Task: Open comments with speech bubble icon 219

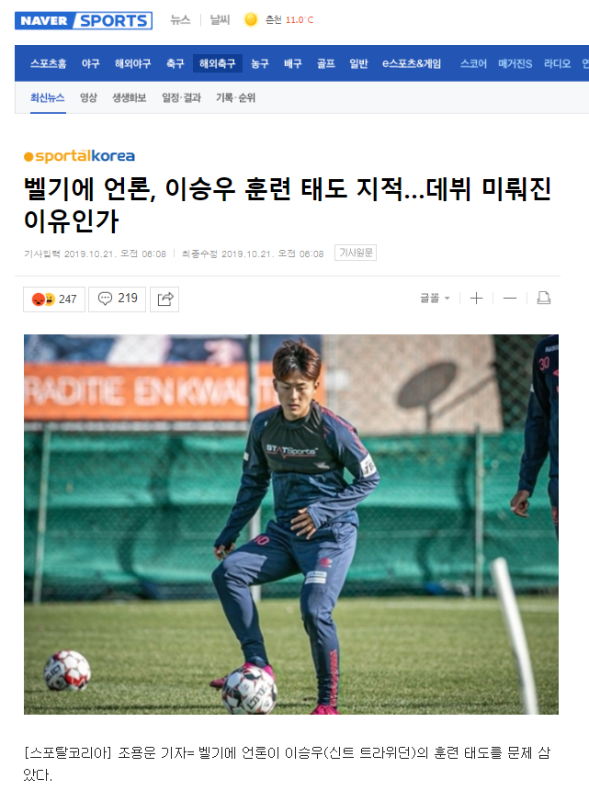Action: pyautogui.click(x=118, y=299)
